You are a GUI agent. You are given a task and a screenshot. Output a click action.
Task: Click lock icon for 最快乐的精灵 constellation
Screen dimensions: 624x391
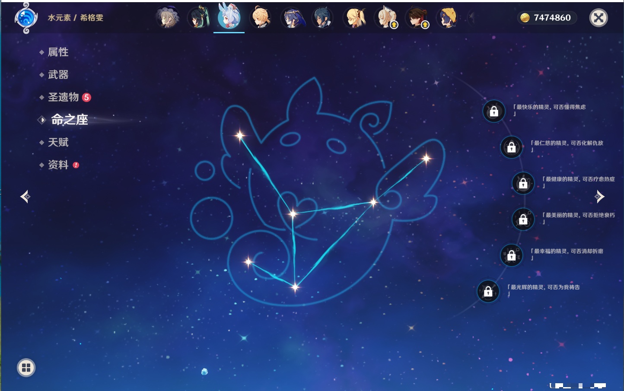point(493,111)
